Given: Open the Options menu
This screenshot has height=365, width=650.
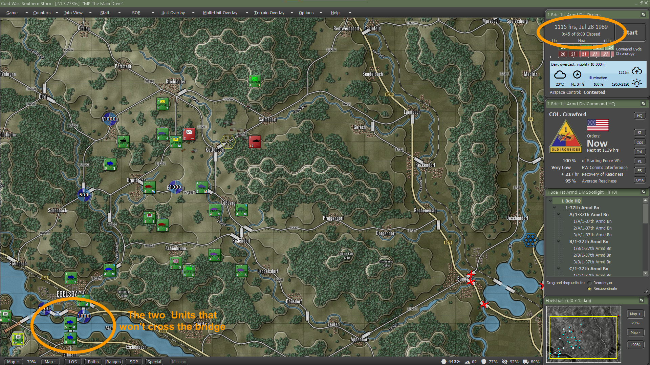Looking at the screenshot, I should click(x=306, y=13).
